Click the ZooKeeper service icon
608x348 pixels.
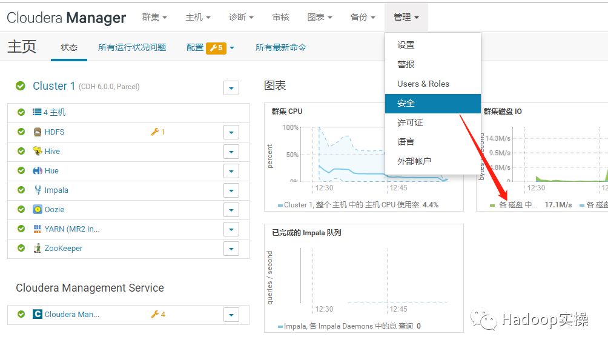(x=38, y=249)
